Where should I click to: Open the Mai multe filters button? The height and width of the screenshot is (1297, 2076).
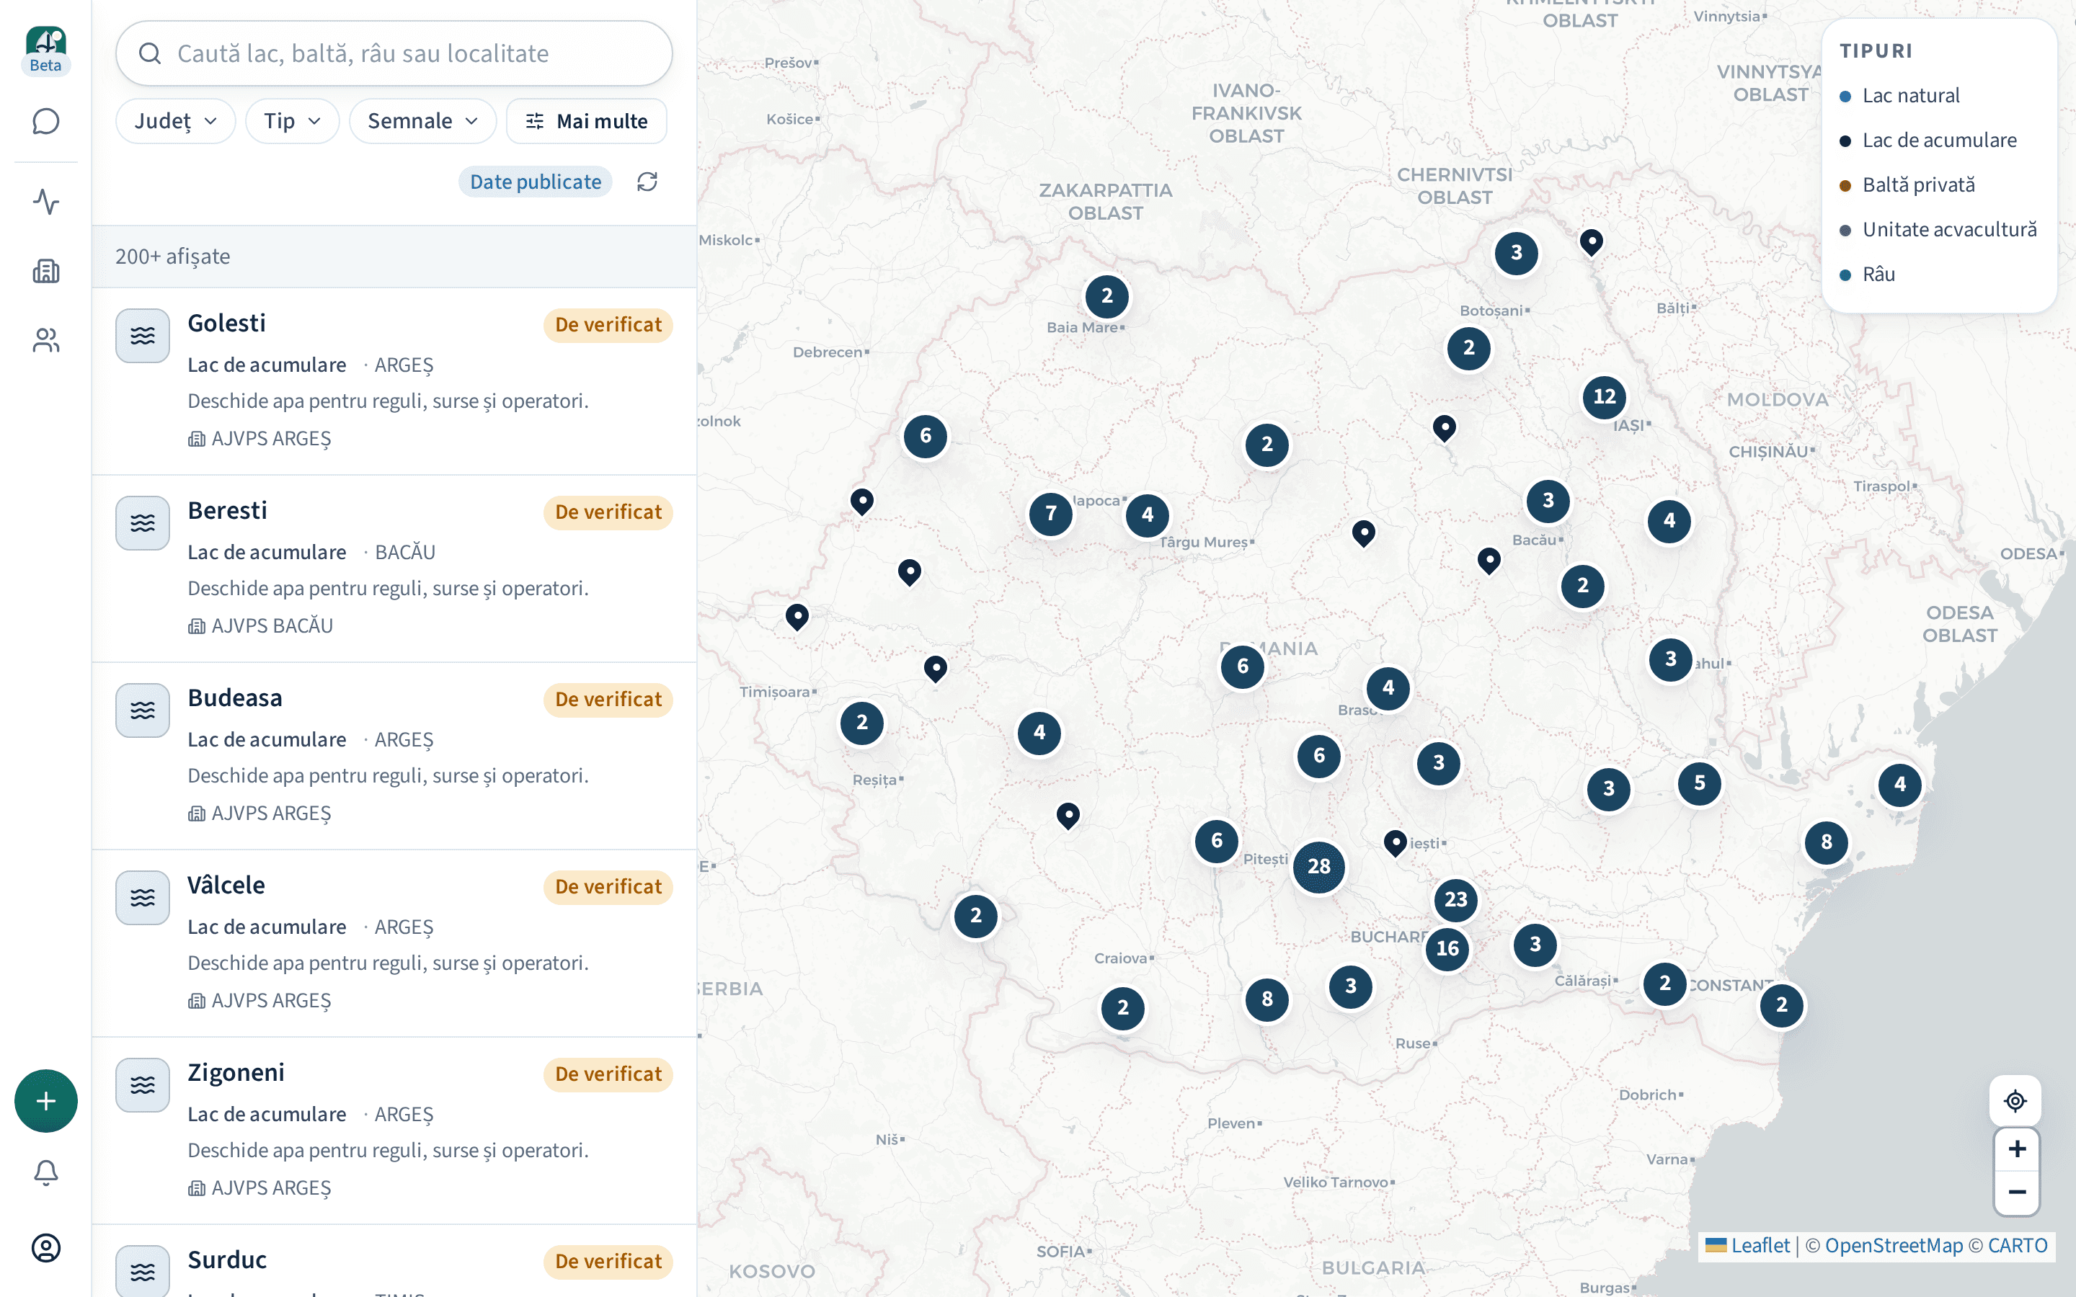pos(587,121)
